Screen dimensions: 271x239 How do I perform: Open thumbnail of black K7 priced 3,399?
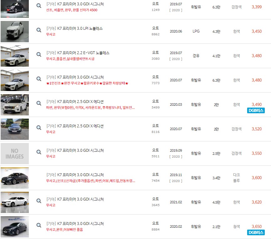point(15,9)
